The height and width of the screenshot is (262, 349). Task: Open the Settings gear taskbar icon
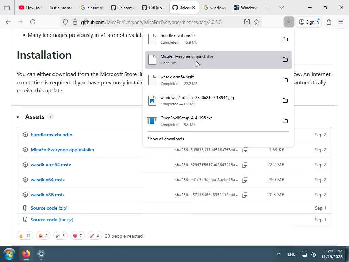coord(41,254)
